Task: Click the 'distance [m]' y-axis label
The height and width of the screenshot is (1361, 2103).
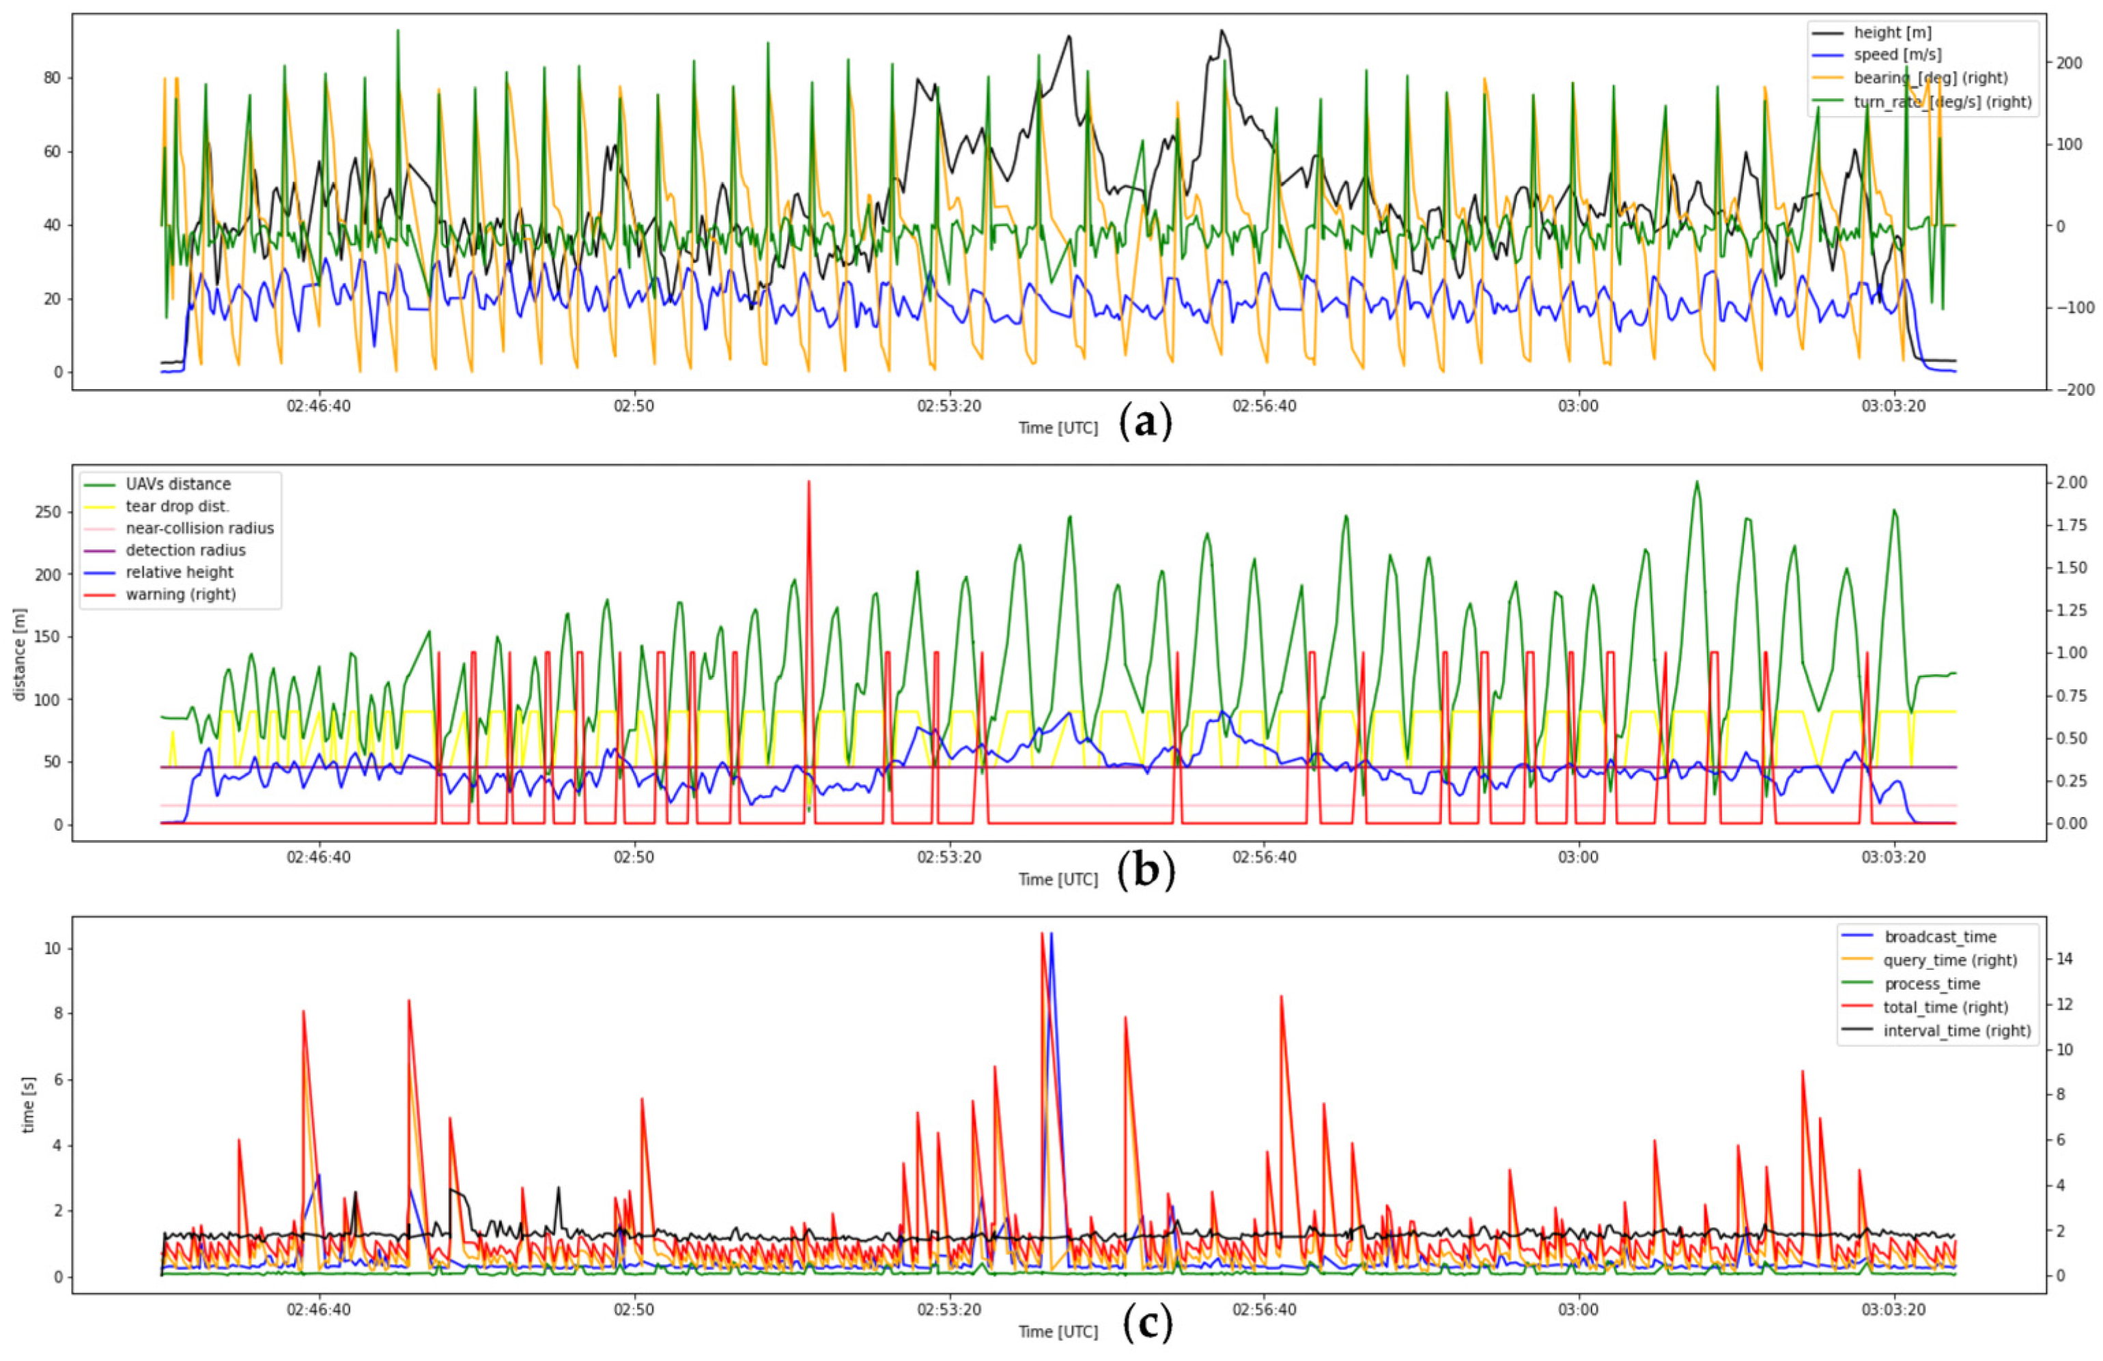Action: click(19, 655)
